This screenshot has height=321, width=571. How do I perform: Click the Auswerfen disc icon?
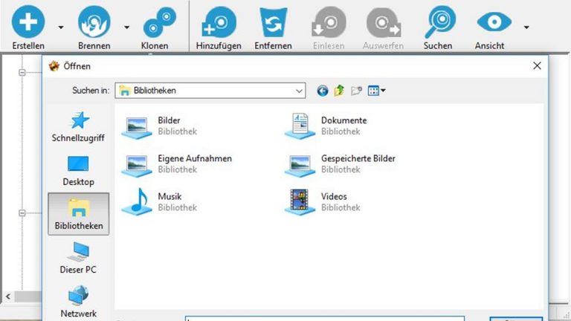383,22
